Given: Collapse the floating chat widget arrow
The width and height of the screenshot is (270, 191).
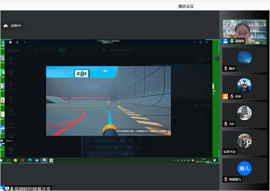Looking at the screenshot, I should pyautogui.click(x=17, y=141).
